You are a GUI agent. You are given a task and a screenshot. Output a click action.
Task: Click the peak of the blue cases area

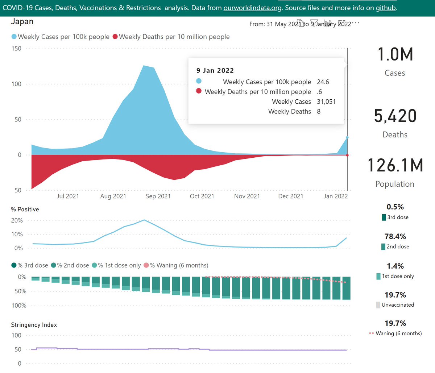[x=144, y=66]
